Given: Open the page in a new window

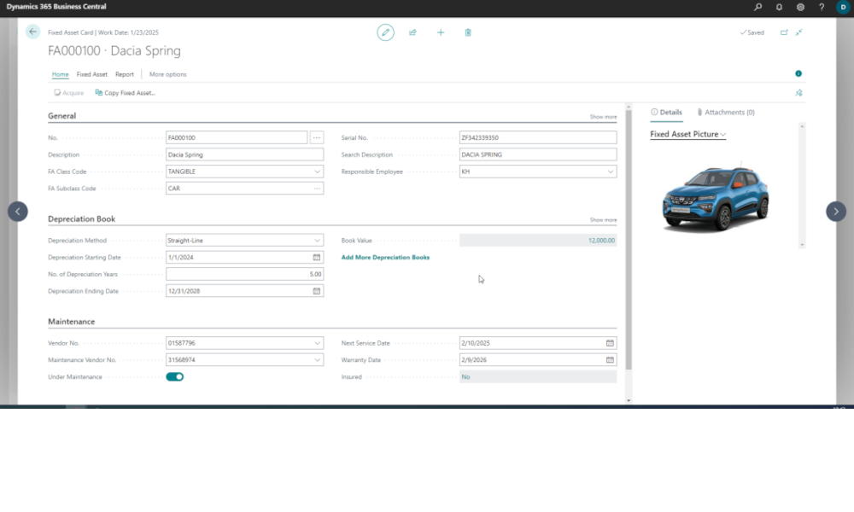Looking at the screenshot, I should (784, 32).
